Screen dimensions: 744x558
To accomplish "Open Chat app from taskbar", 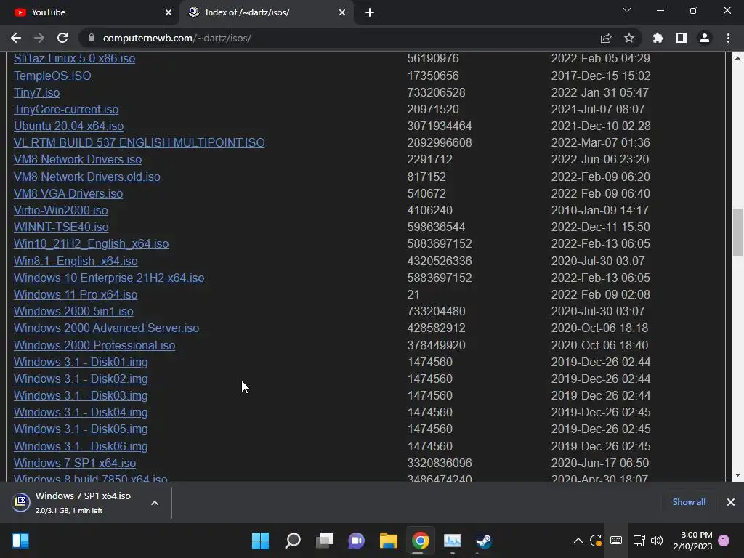I will coord(356,541).
